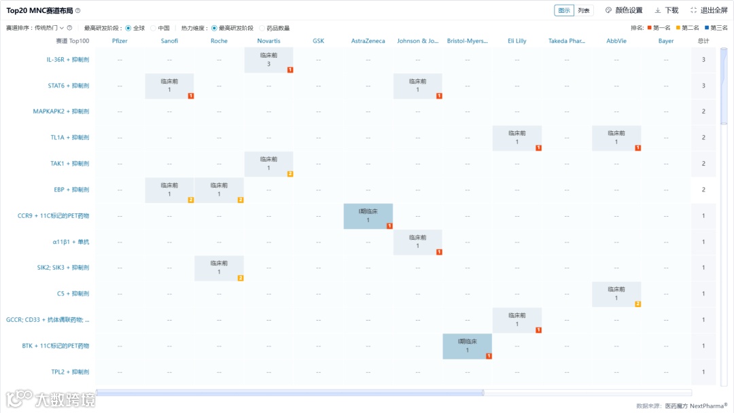
Task: Click the 退出全屏 exit fullscreen icon
Action: tap(693, 10)
